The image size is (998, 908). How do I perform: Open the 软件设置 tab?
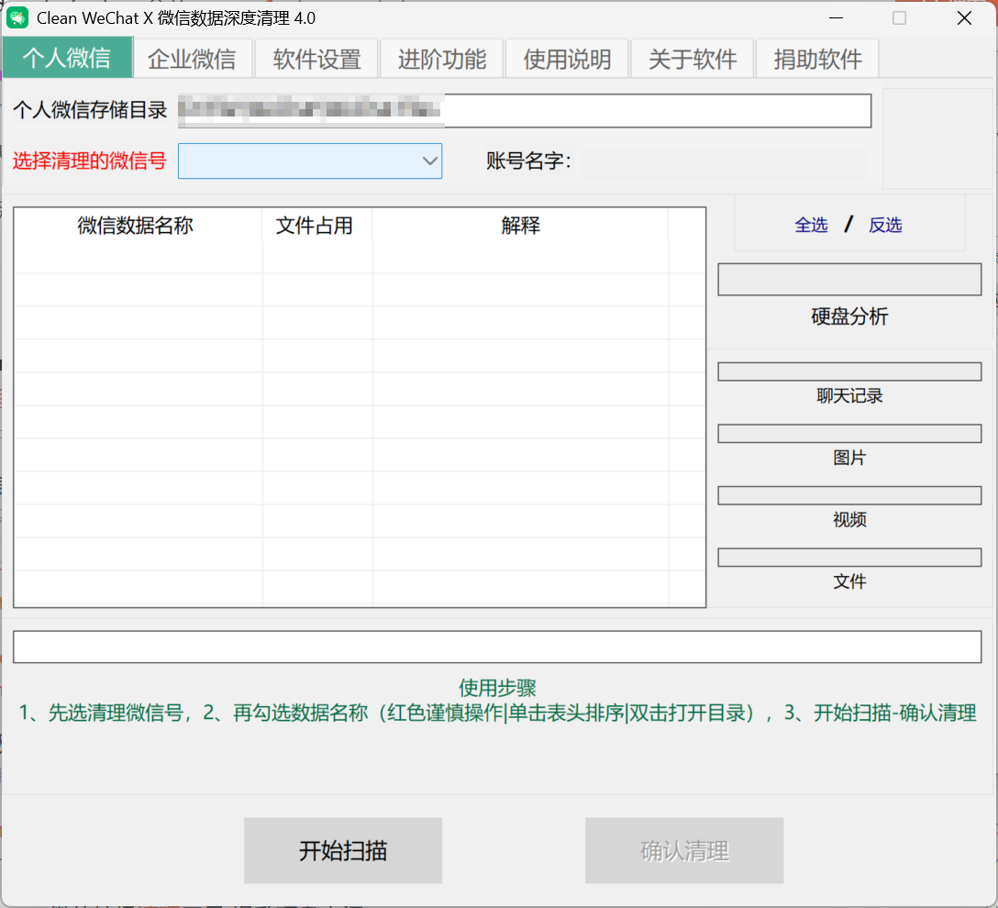316,57
